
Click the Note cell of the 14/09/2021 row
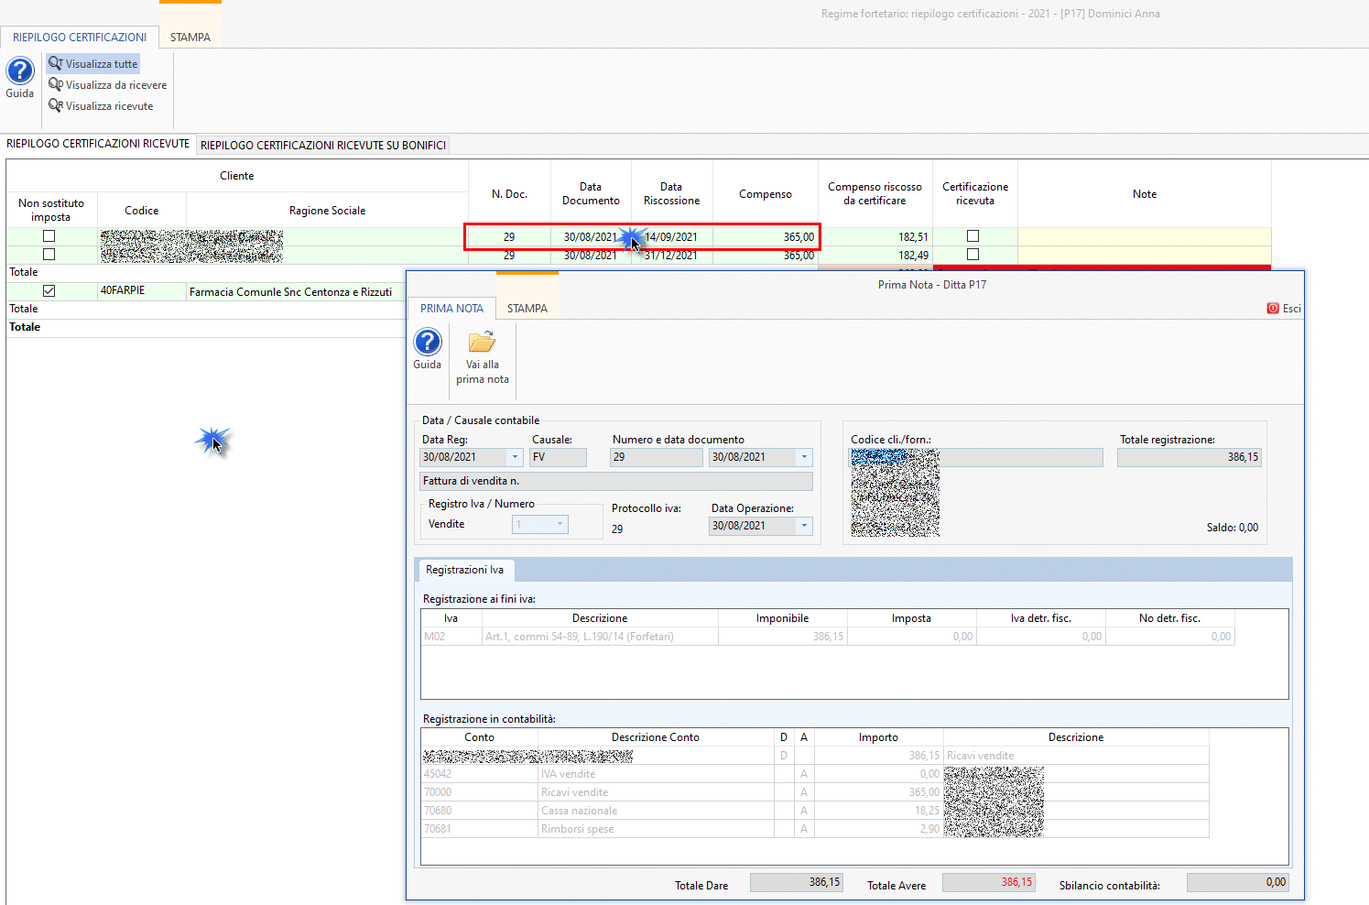click(x=1145, y=236)
